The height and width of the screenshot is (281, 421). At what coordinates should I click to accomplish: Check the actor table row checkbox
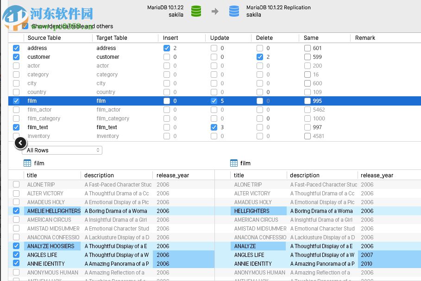(16, 66)
